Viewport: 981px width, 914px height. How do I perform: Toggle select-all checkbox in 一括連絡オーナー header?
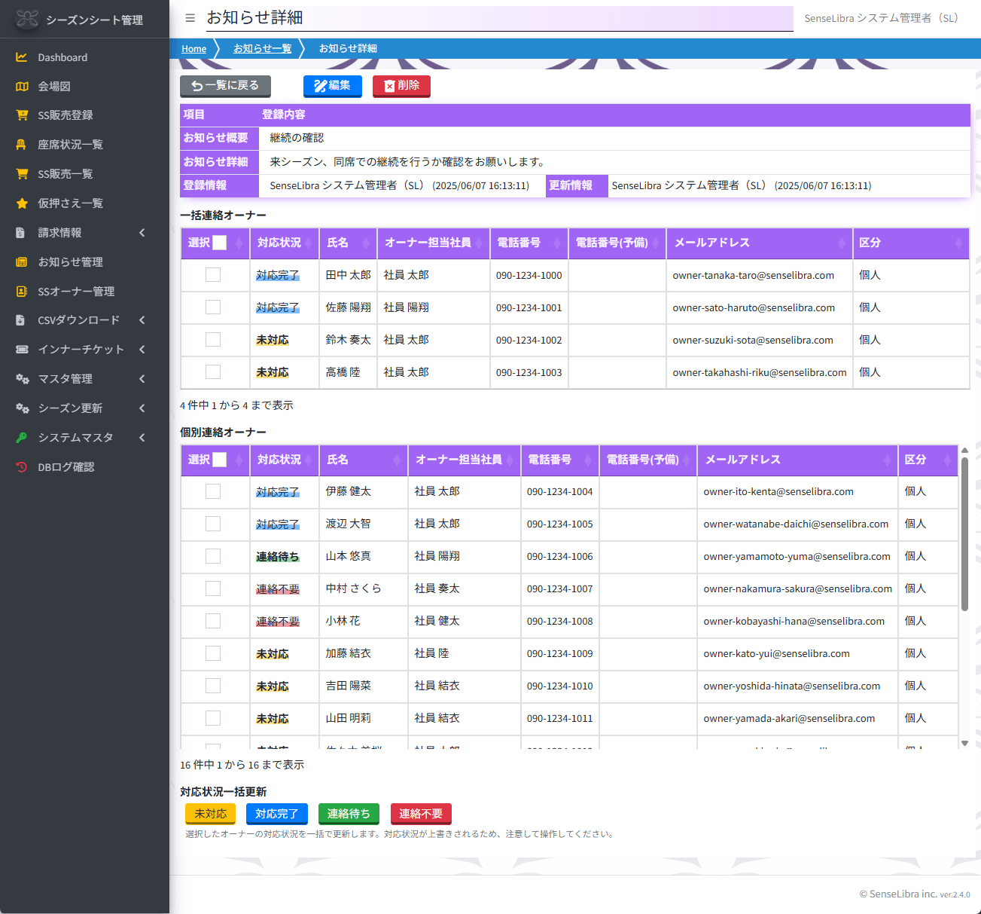point(219,243)
